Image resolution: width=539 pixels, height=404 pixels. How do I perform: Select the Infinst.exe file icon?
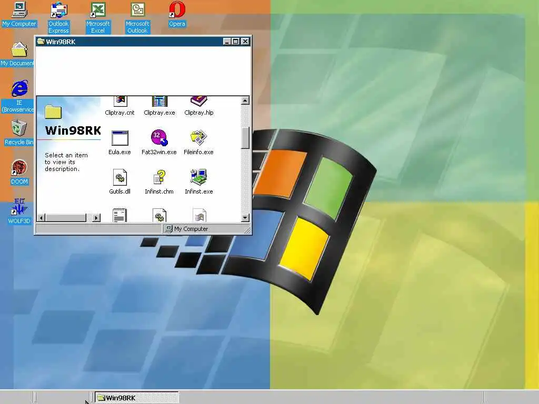coord(198,177)
